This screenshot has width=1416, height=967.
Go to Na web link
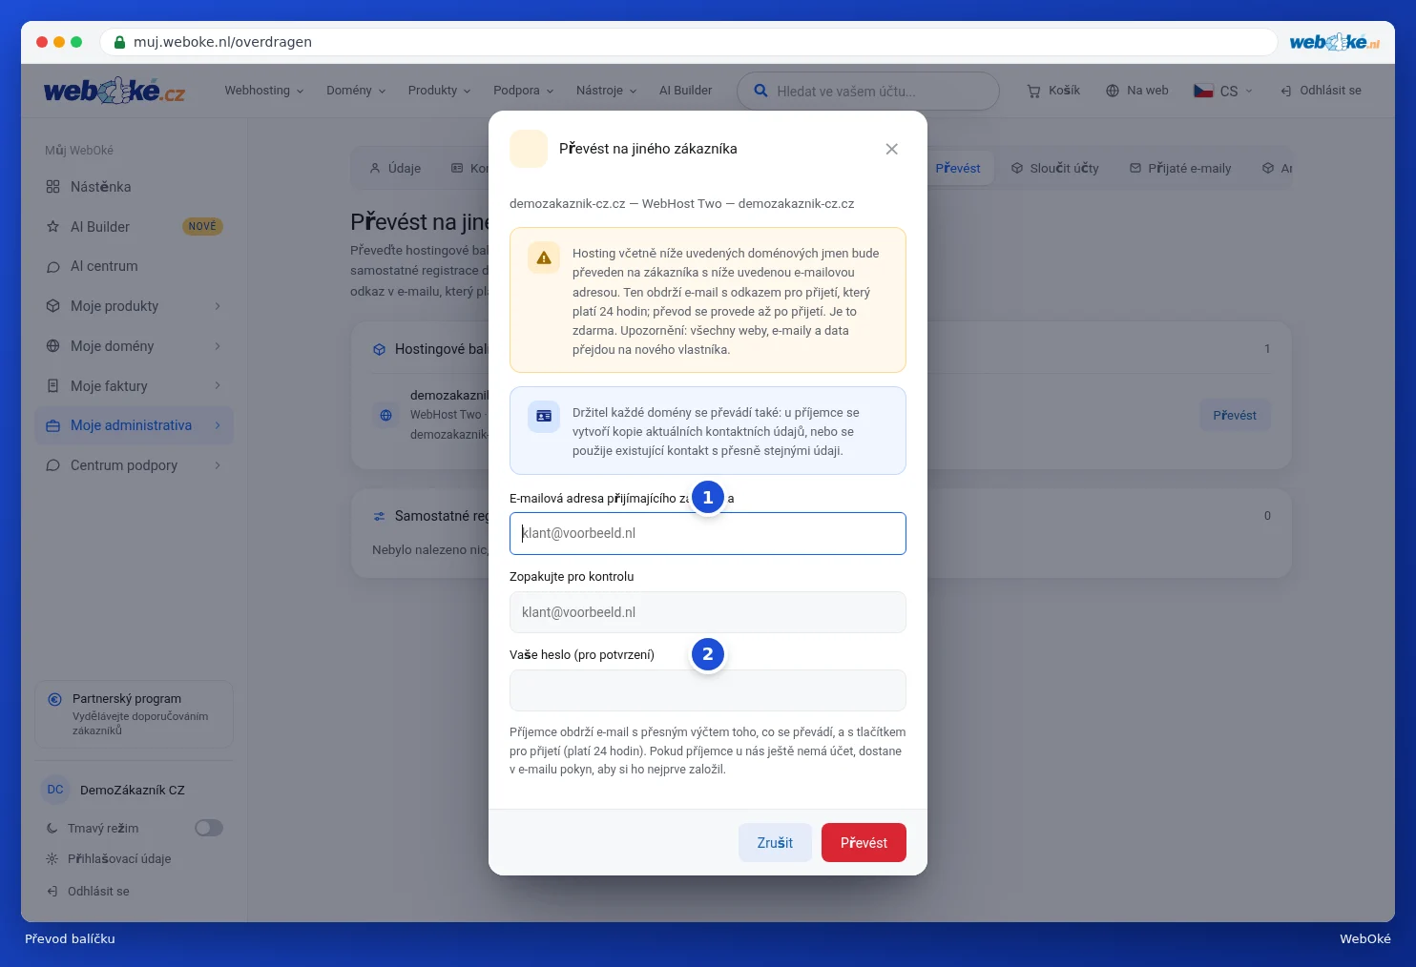pos(1137,91)
